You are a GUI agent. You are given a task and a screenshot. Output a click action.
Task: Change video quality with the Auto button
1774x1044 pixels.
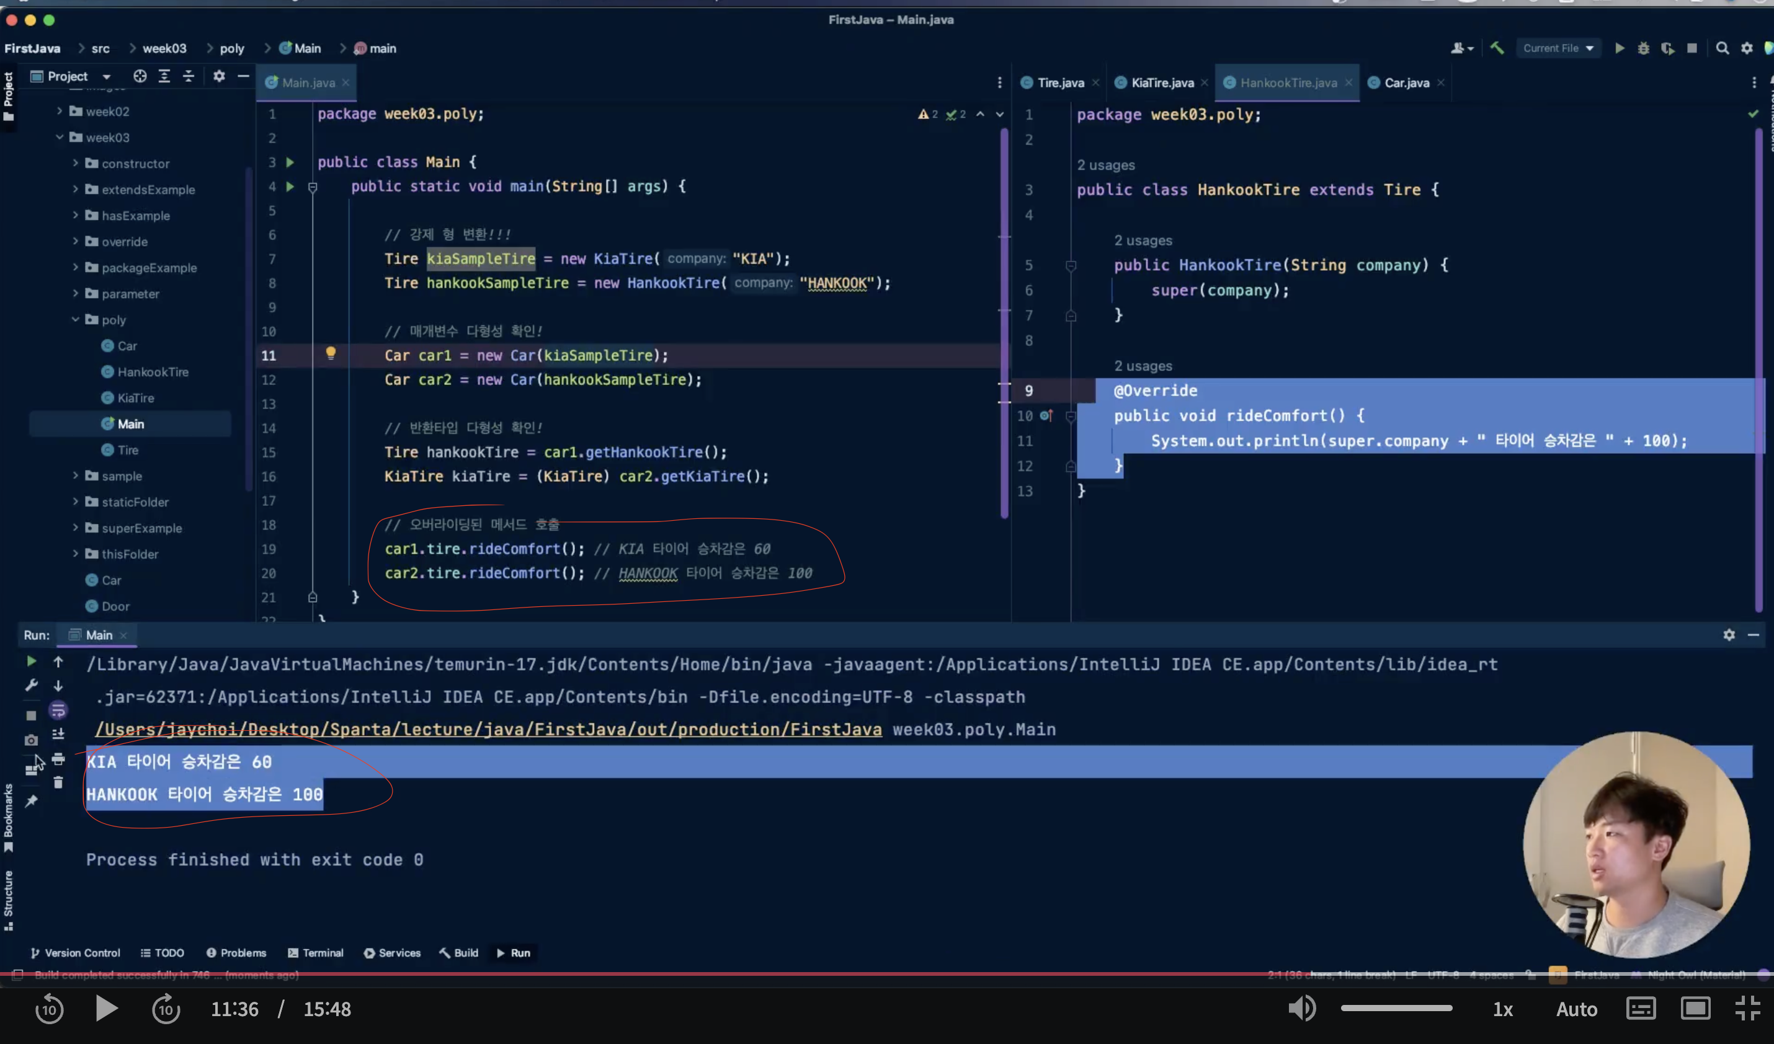point(1576,1009)
